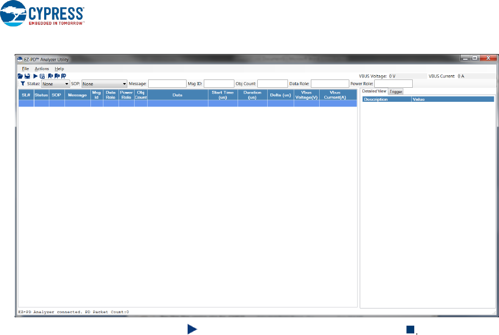Screen dimensions: 499x335
Task: Open the Help menu
Action: tap(59, 69)
